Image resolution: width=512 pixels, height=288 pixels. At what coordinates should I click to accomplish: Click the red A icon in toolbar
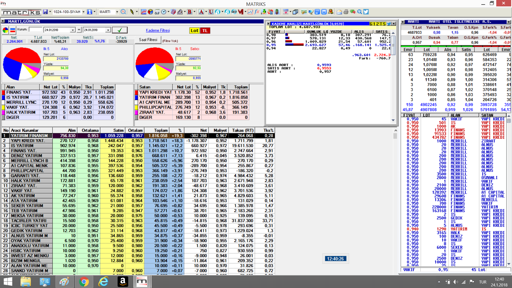(x=201, y=12)
